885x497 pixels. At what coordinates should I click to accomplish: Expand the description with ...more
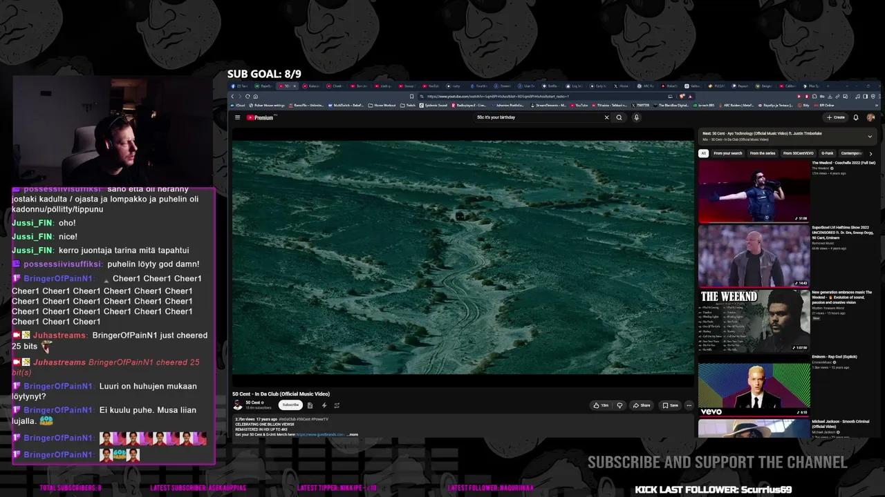coord(353,435)
